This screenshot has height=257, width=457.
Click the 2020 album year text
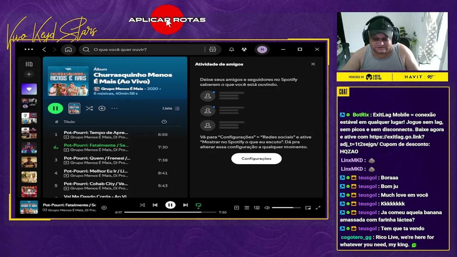coord(152,89)
